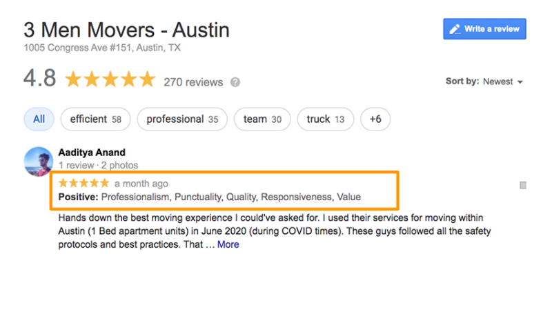
Task: Select the All filter chip
Action: pyautogui.click(x=39, y=119)
